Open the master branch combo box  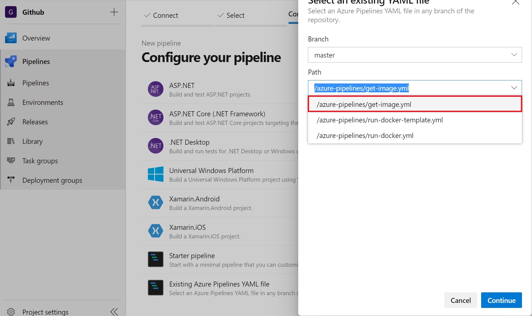415,55
